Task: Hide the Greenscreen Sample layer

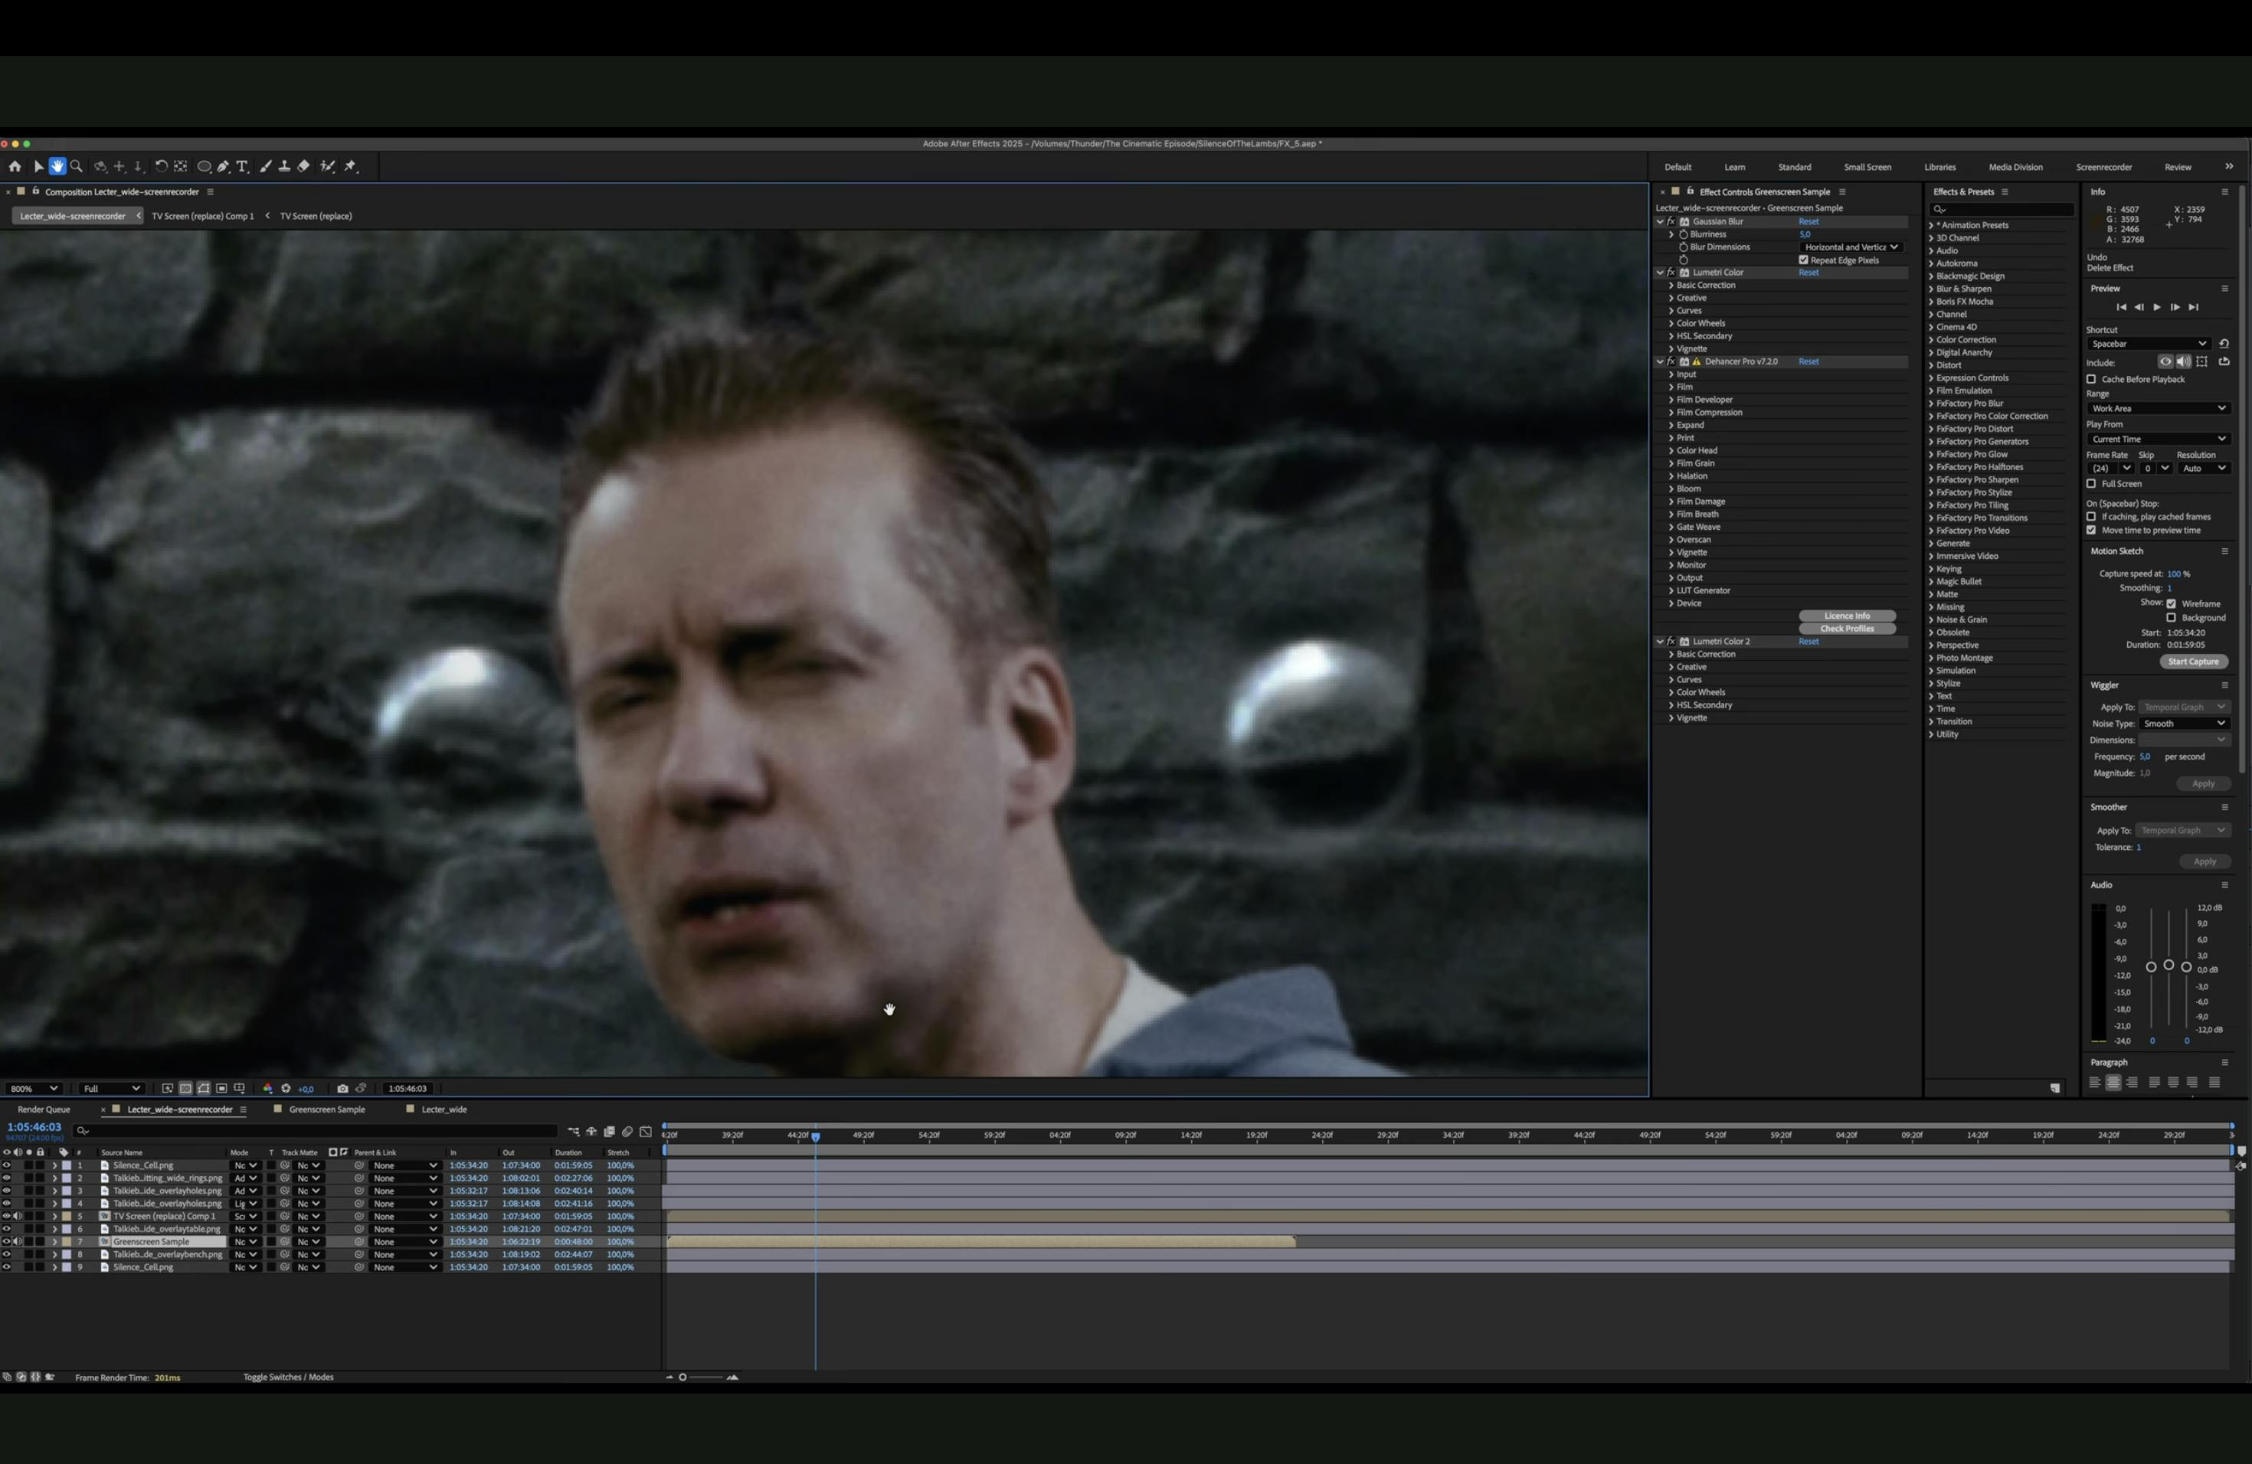Action: click(7, 1242)
